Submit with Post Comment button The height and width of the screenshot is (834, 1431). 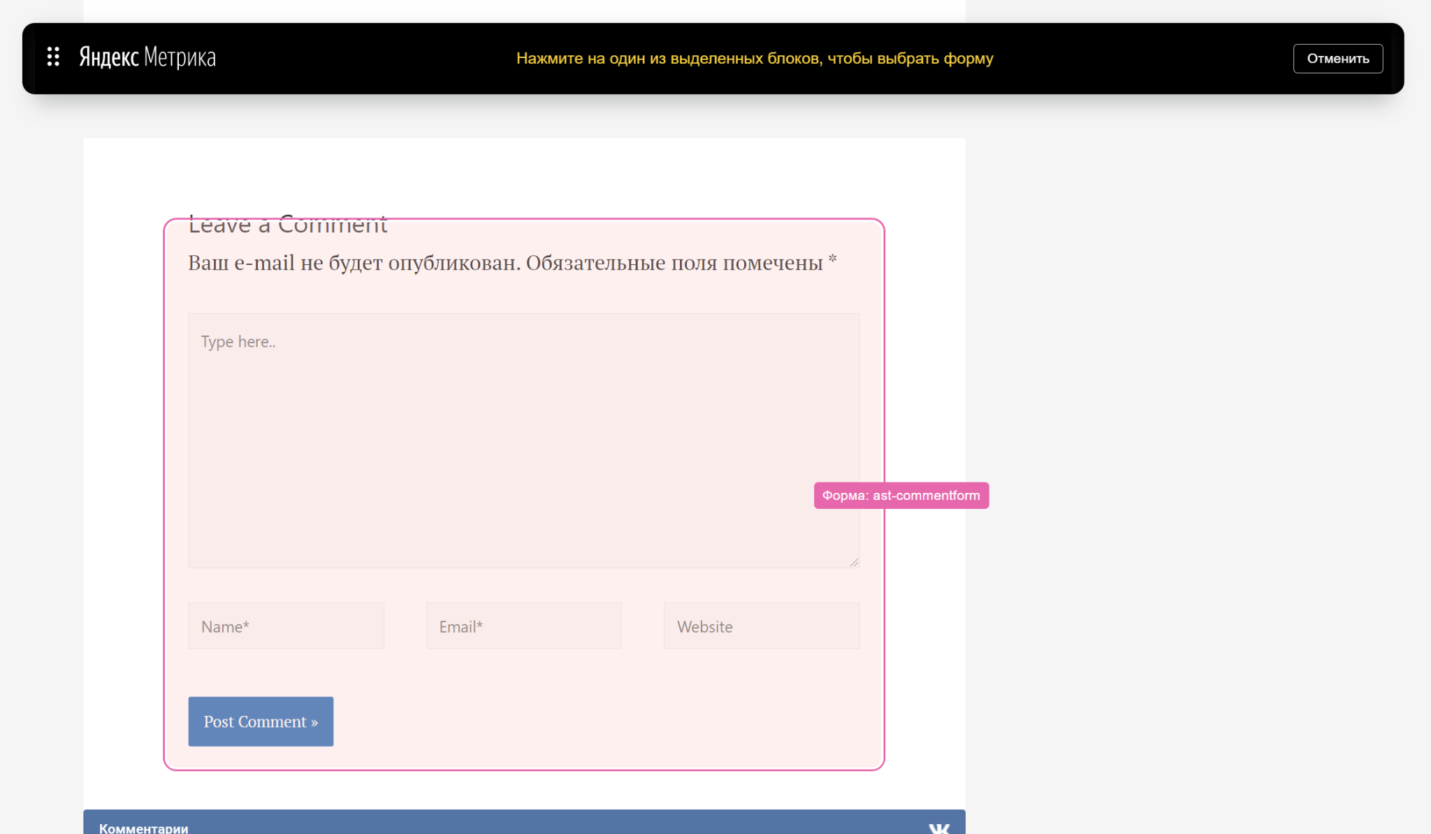pyautogui.click(x=261, y=721)
